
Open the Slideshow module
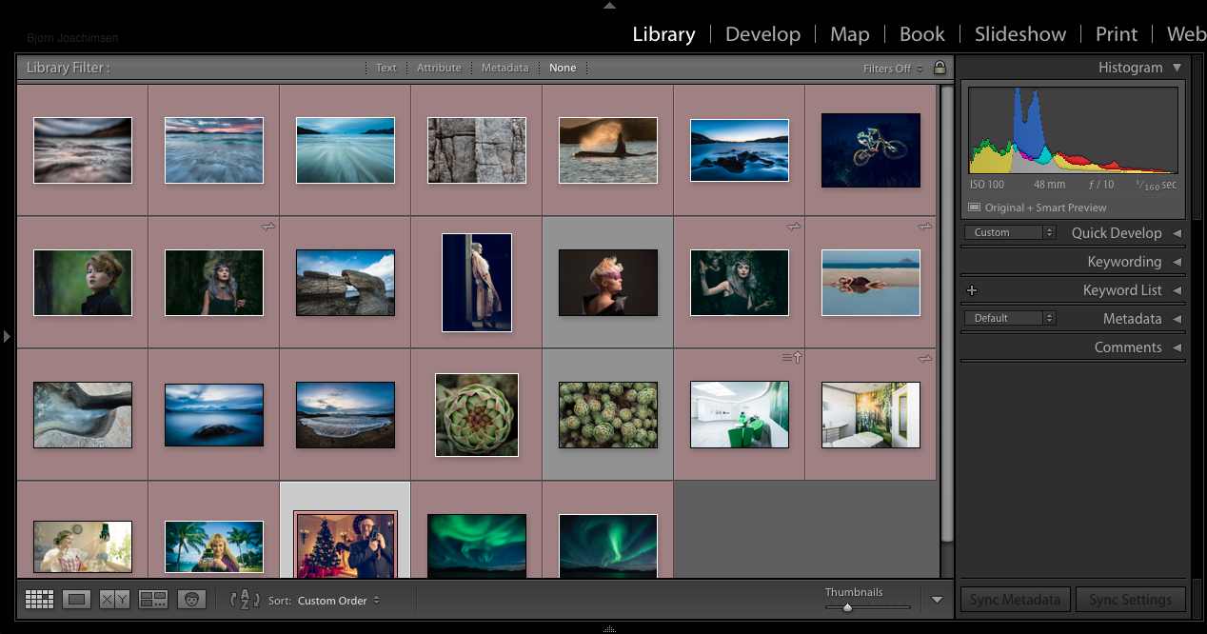(x=1019, y=34)
